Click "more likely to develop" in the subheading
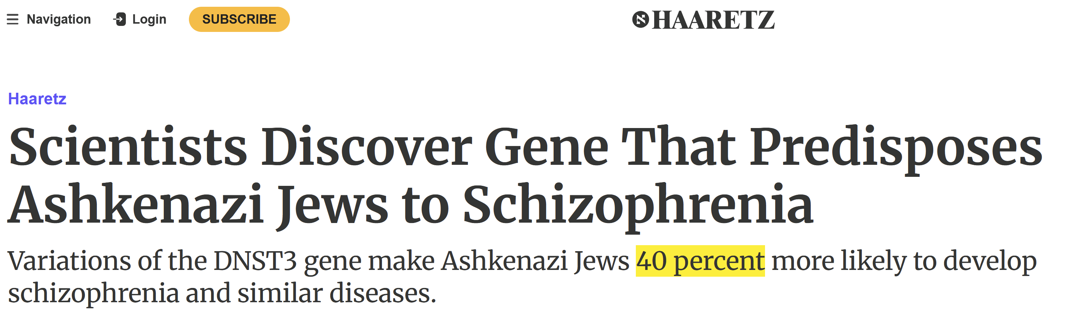1082x324 pixels. point(904,261)
